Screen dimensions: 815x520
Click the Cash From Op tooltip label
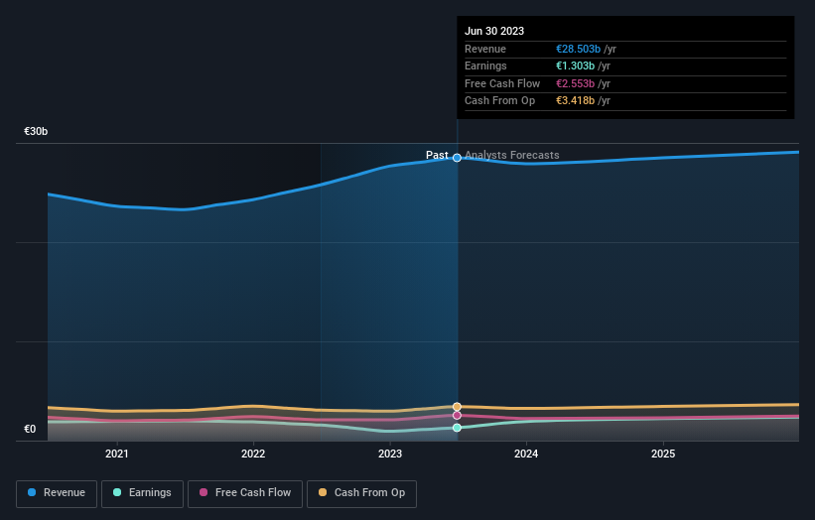[499, 101]
